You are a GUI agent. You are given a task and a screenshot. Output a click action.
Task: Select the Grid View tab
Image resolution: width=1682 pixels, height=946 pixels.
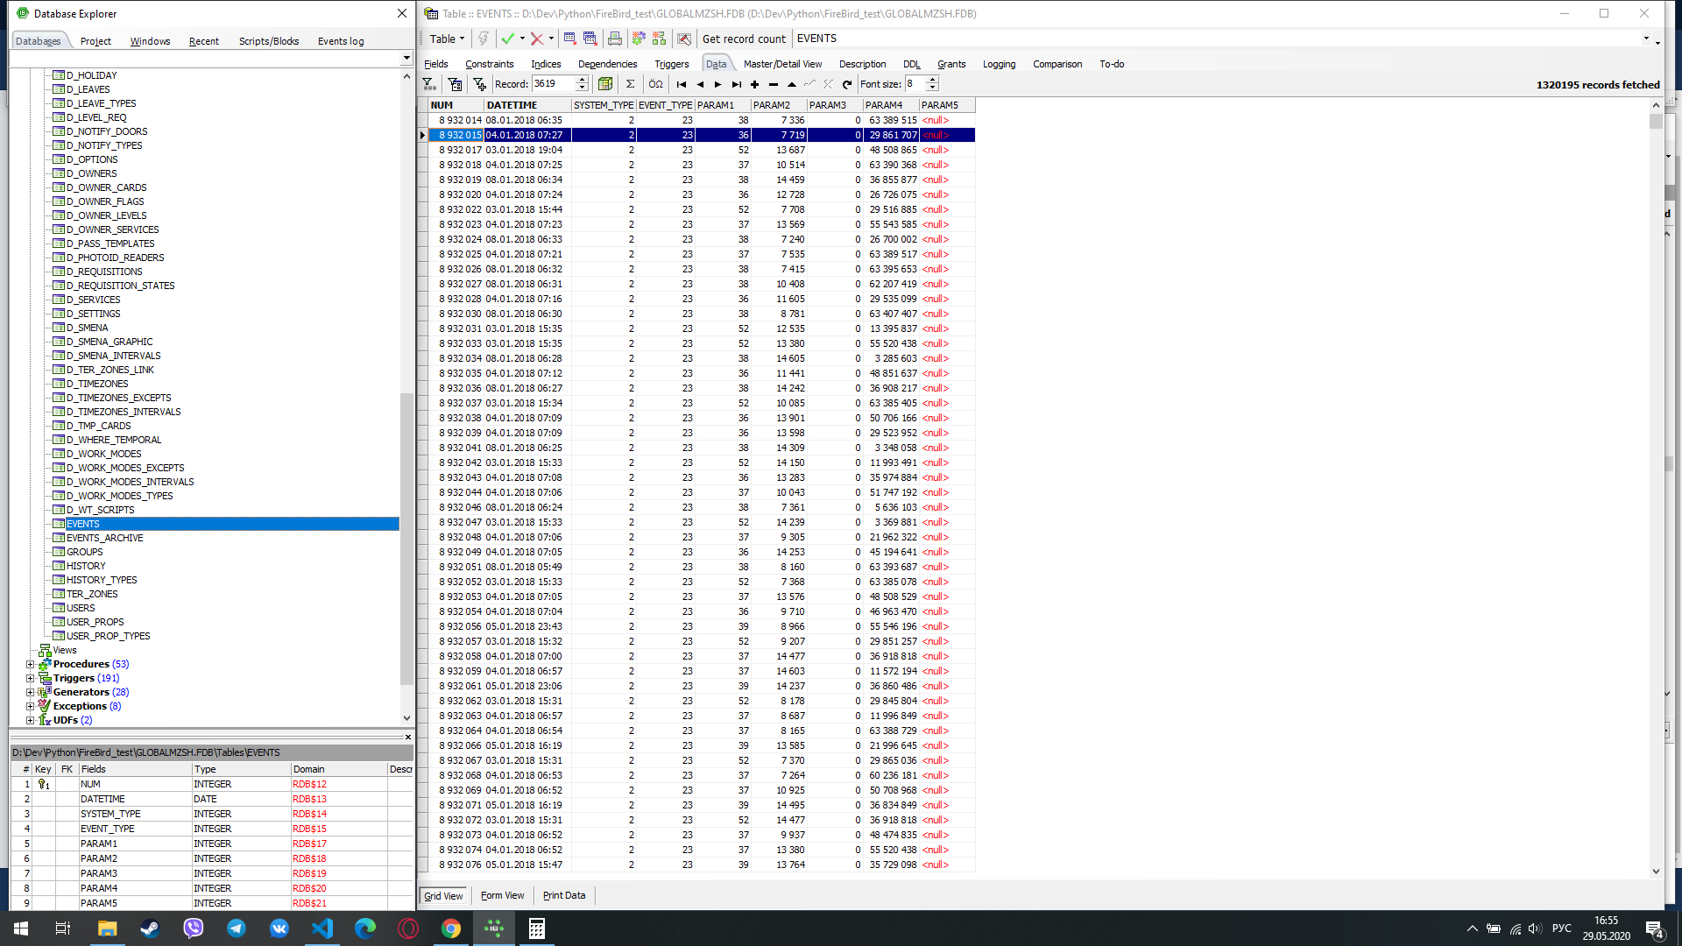[x=443, y=895]
